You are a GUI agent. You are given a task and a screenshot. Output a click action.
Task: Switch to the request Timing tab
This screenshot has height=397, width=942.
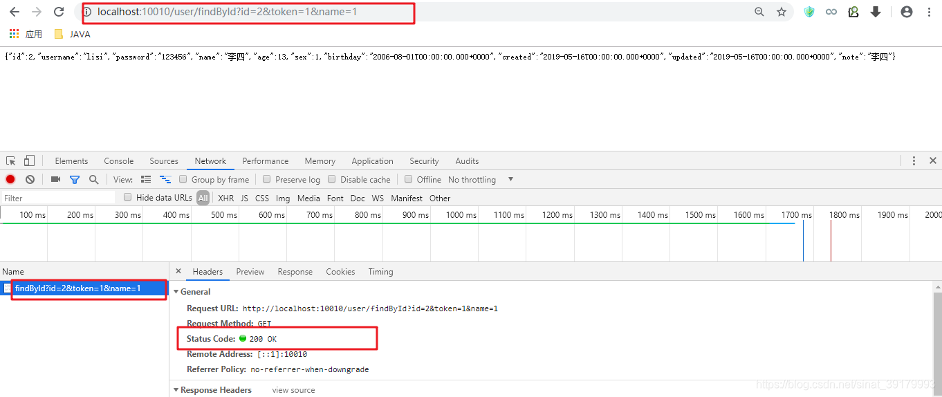[x=380, y=272]
